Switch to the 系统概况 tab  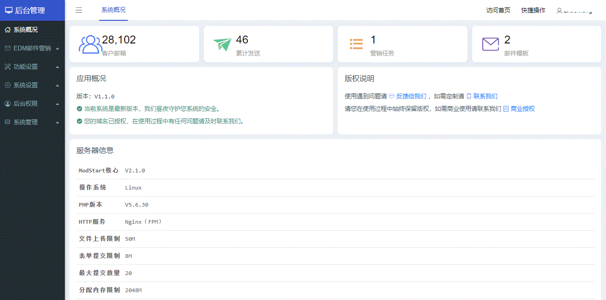[x=114, y=10]
